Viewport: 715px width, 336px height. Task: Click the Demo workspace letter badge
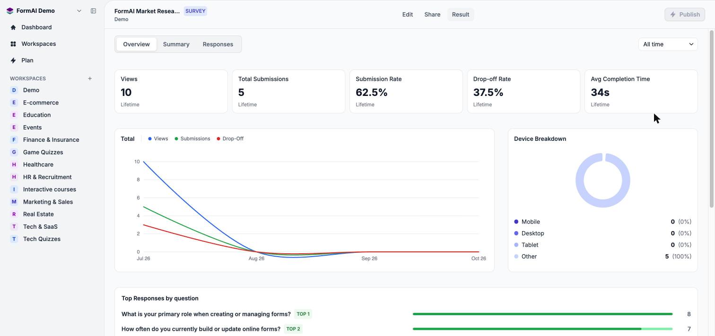click(14, 90)
